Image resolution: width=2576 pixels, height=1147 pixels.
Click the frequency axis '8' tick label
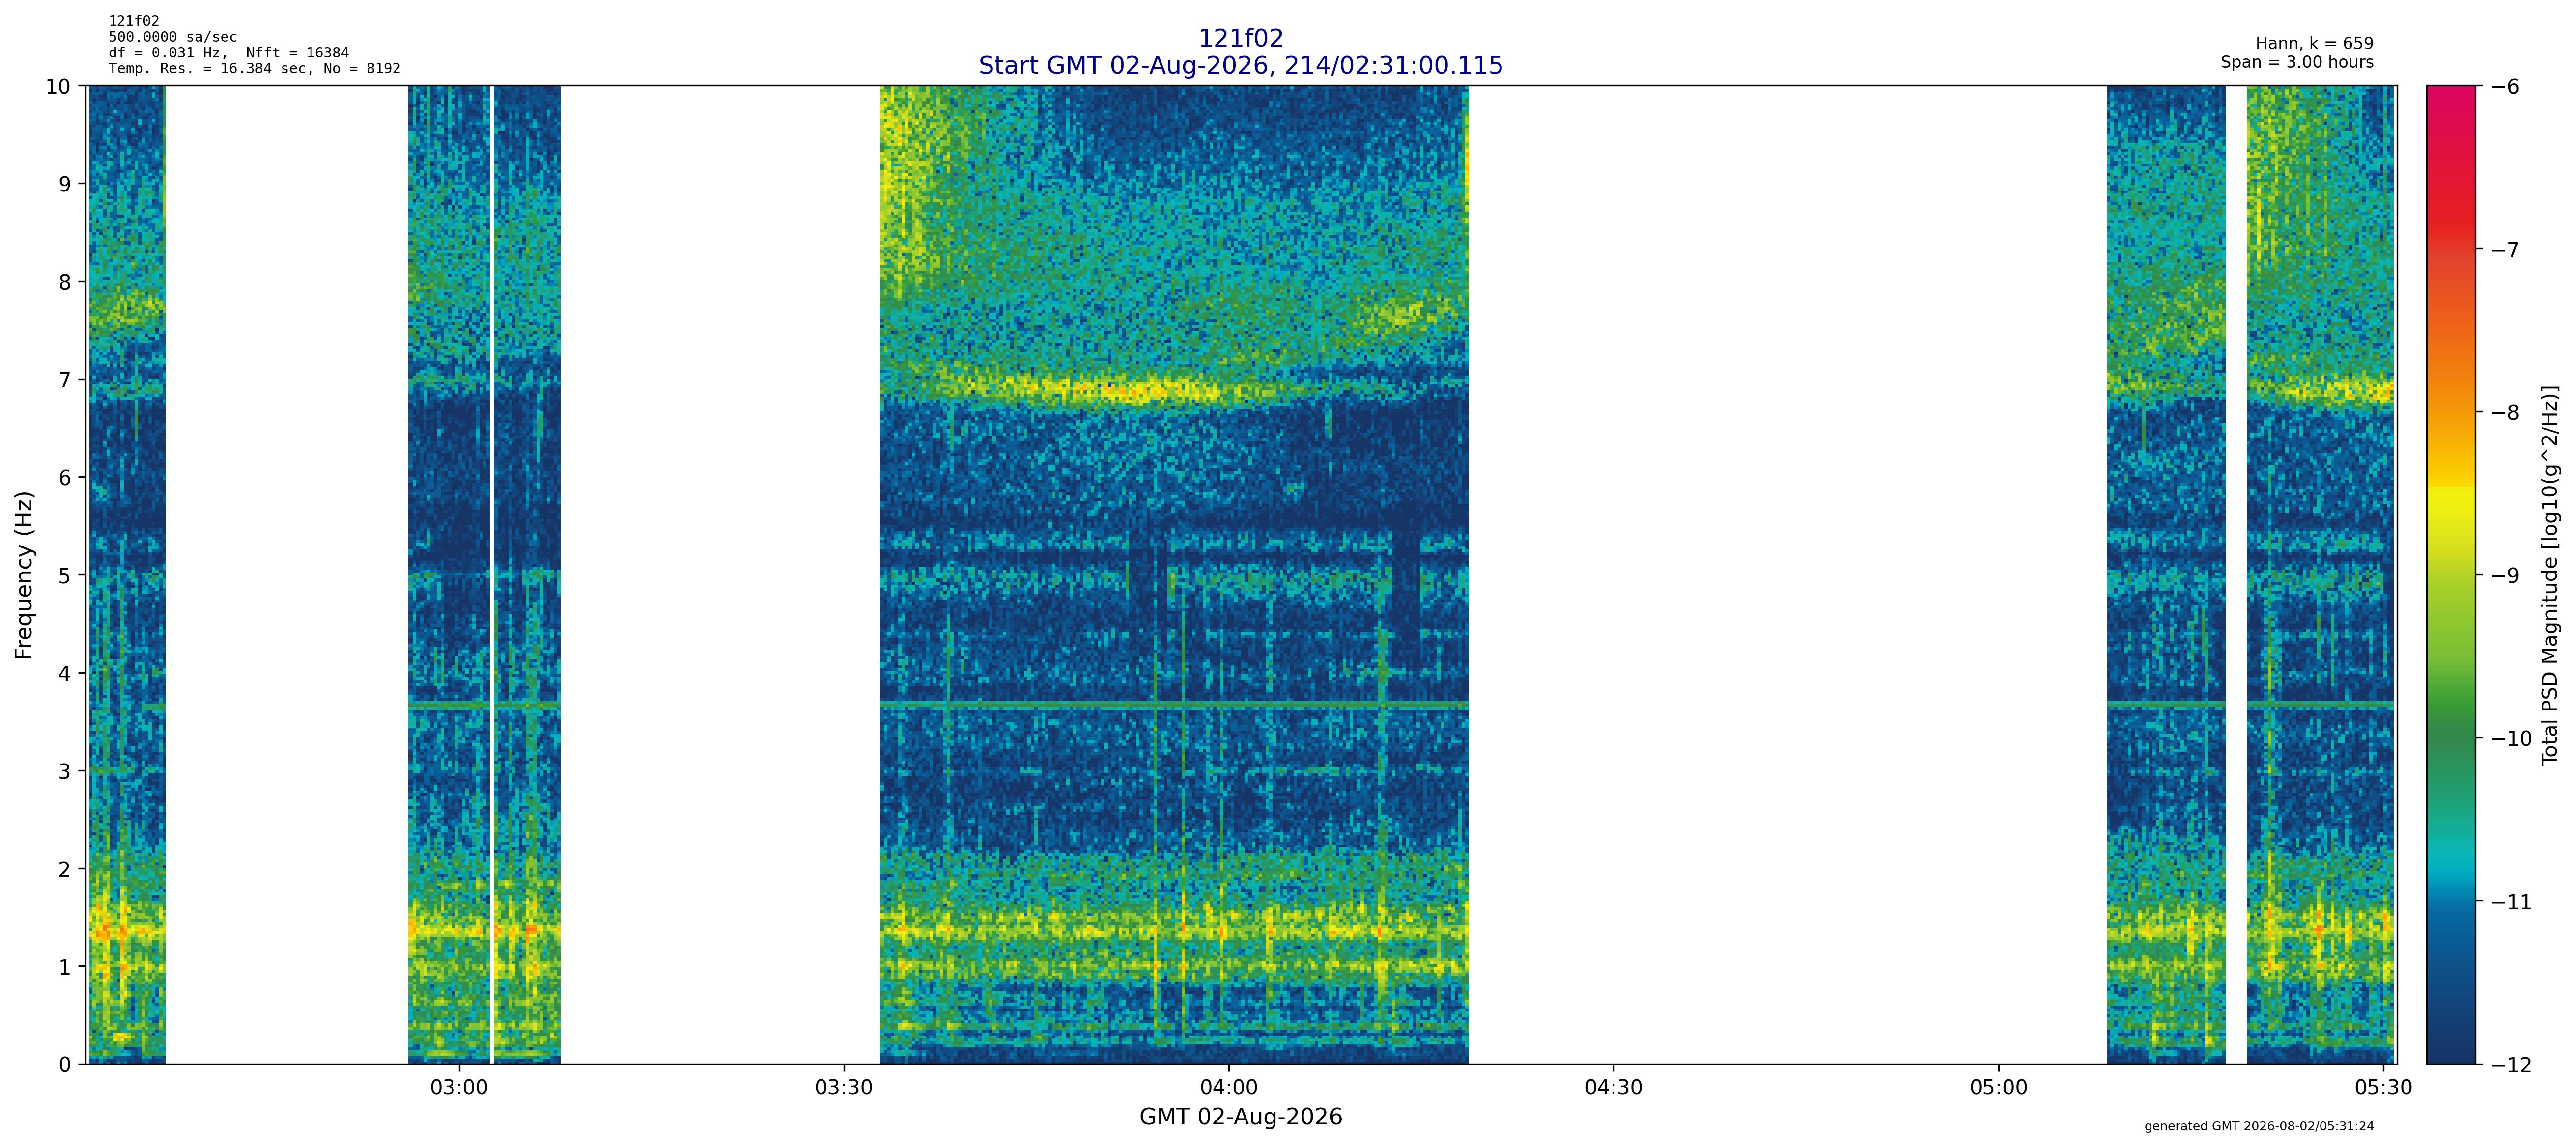[66, 282]
